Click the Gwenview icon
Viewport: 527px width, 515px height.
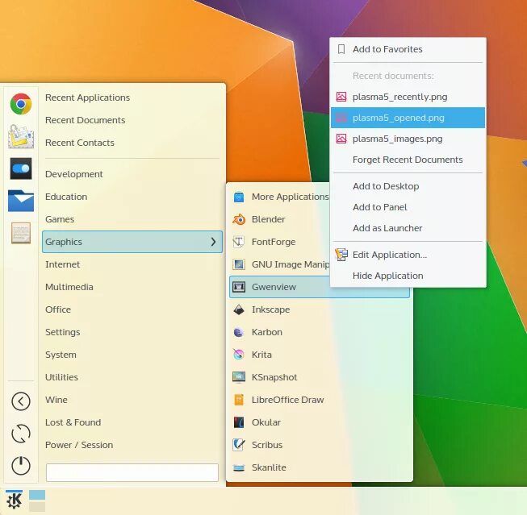pyautogui.click(x=239, y=287)
